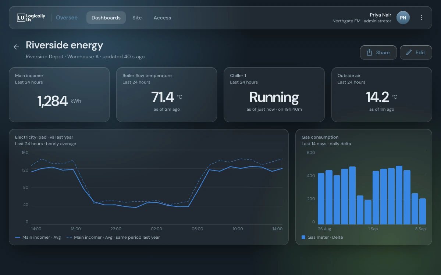The height and width of the screenshot is (275, 441).
Task: Click the user name Priya Nair
Action: point(380,15)
